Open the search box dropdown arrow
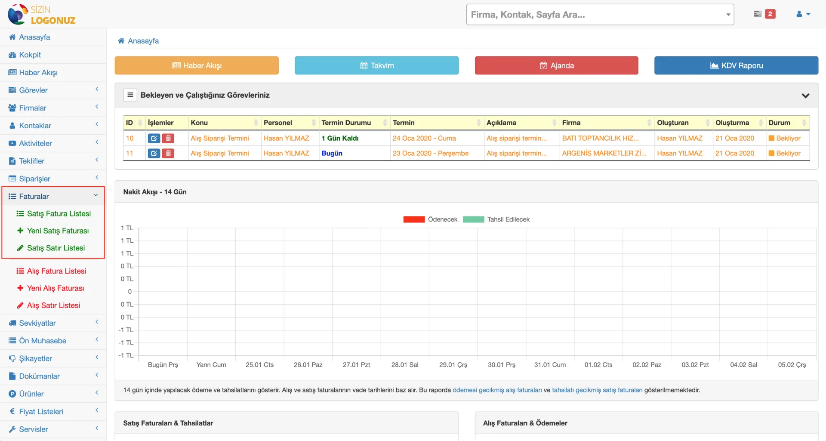 [728, 15]
